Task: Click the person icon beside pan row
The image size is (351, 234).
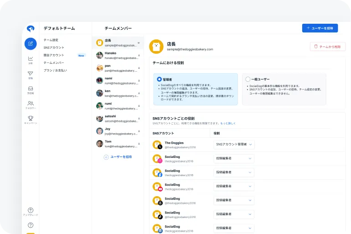Action: (139, 68)
